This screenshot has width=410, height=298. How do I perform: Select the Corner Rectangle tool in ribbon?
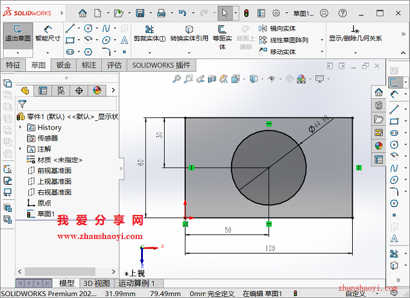pyautogui.click(x=70, y=40)
